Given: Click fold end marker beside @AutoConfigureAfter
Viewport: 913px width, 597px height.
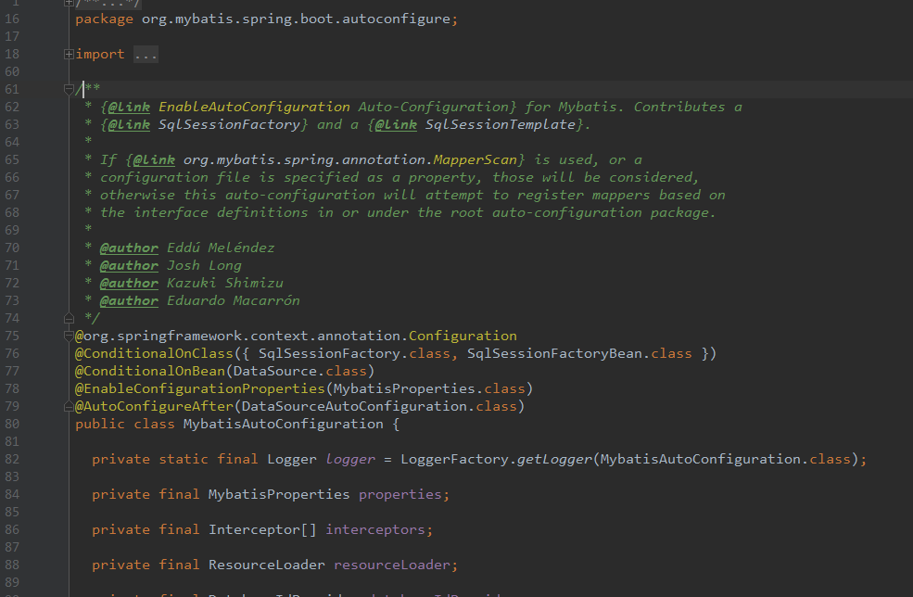Looking at the screenshot, I should point(69,407).
